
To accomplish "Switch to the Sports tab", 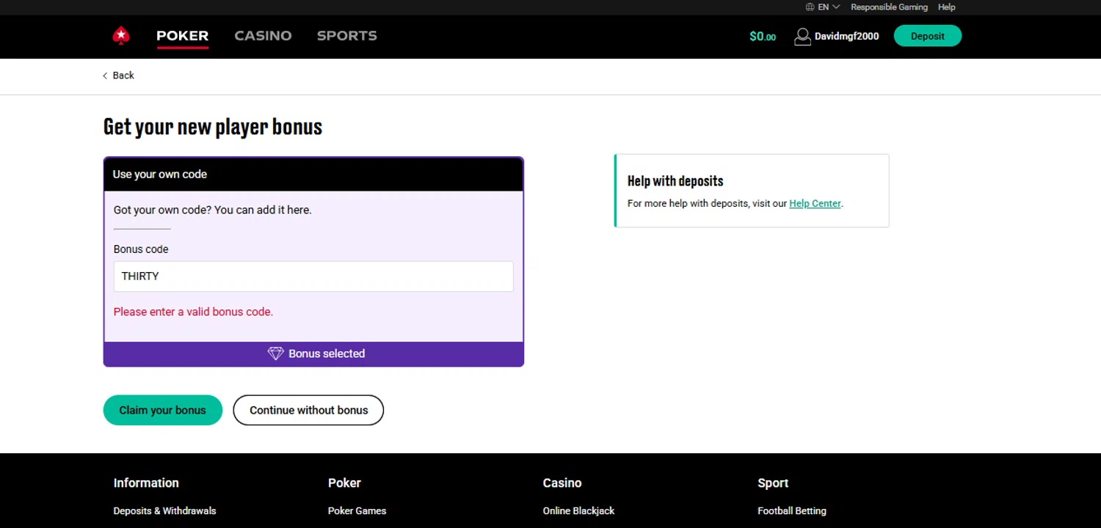I will [x=346, y=35].
